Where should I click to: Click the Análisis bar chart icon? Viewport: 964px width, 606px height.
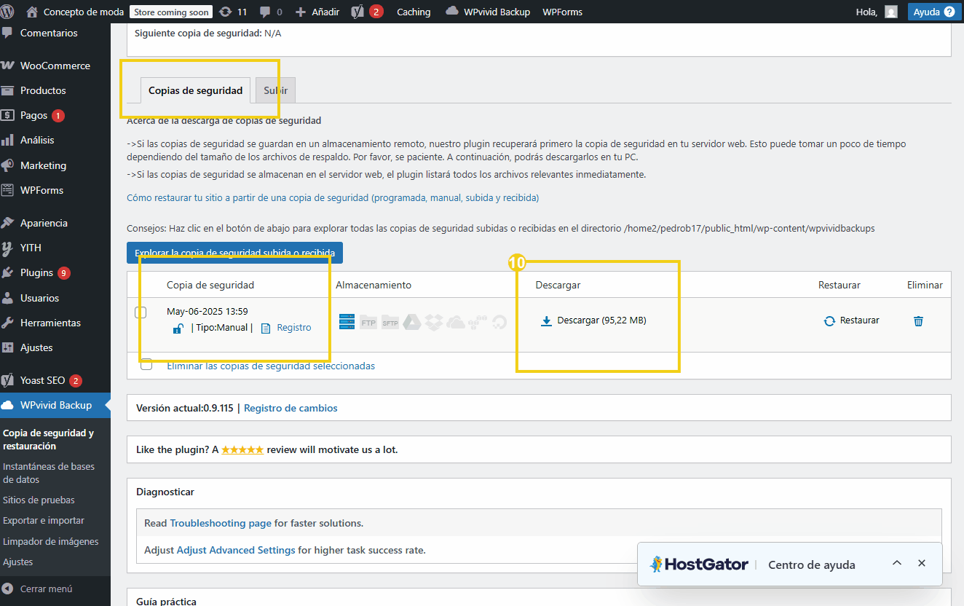point(7,140)
